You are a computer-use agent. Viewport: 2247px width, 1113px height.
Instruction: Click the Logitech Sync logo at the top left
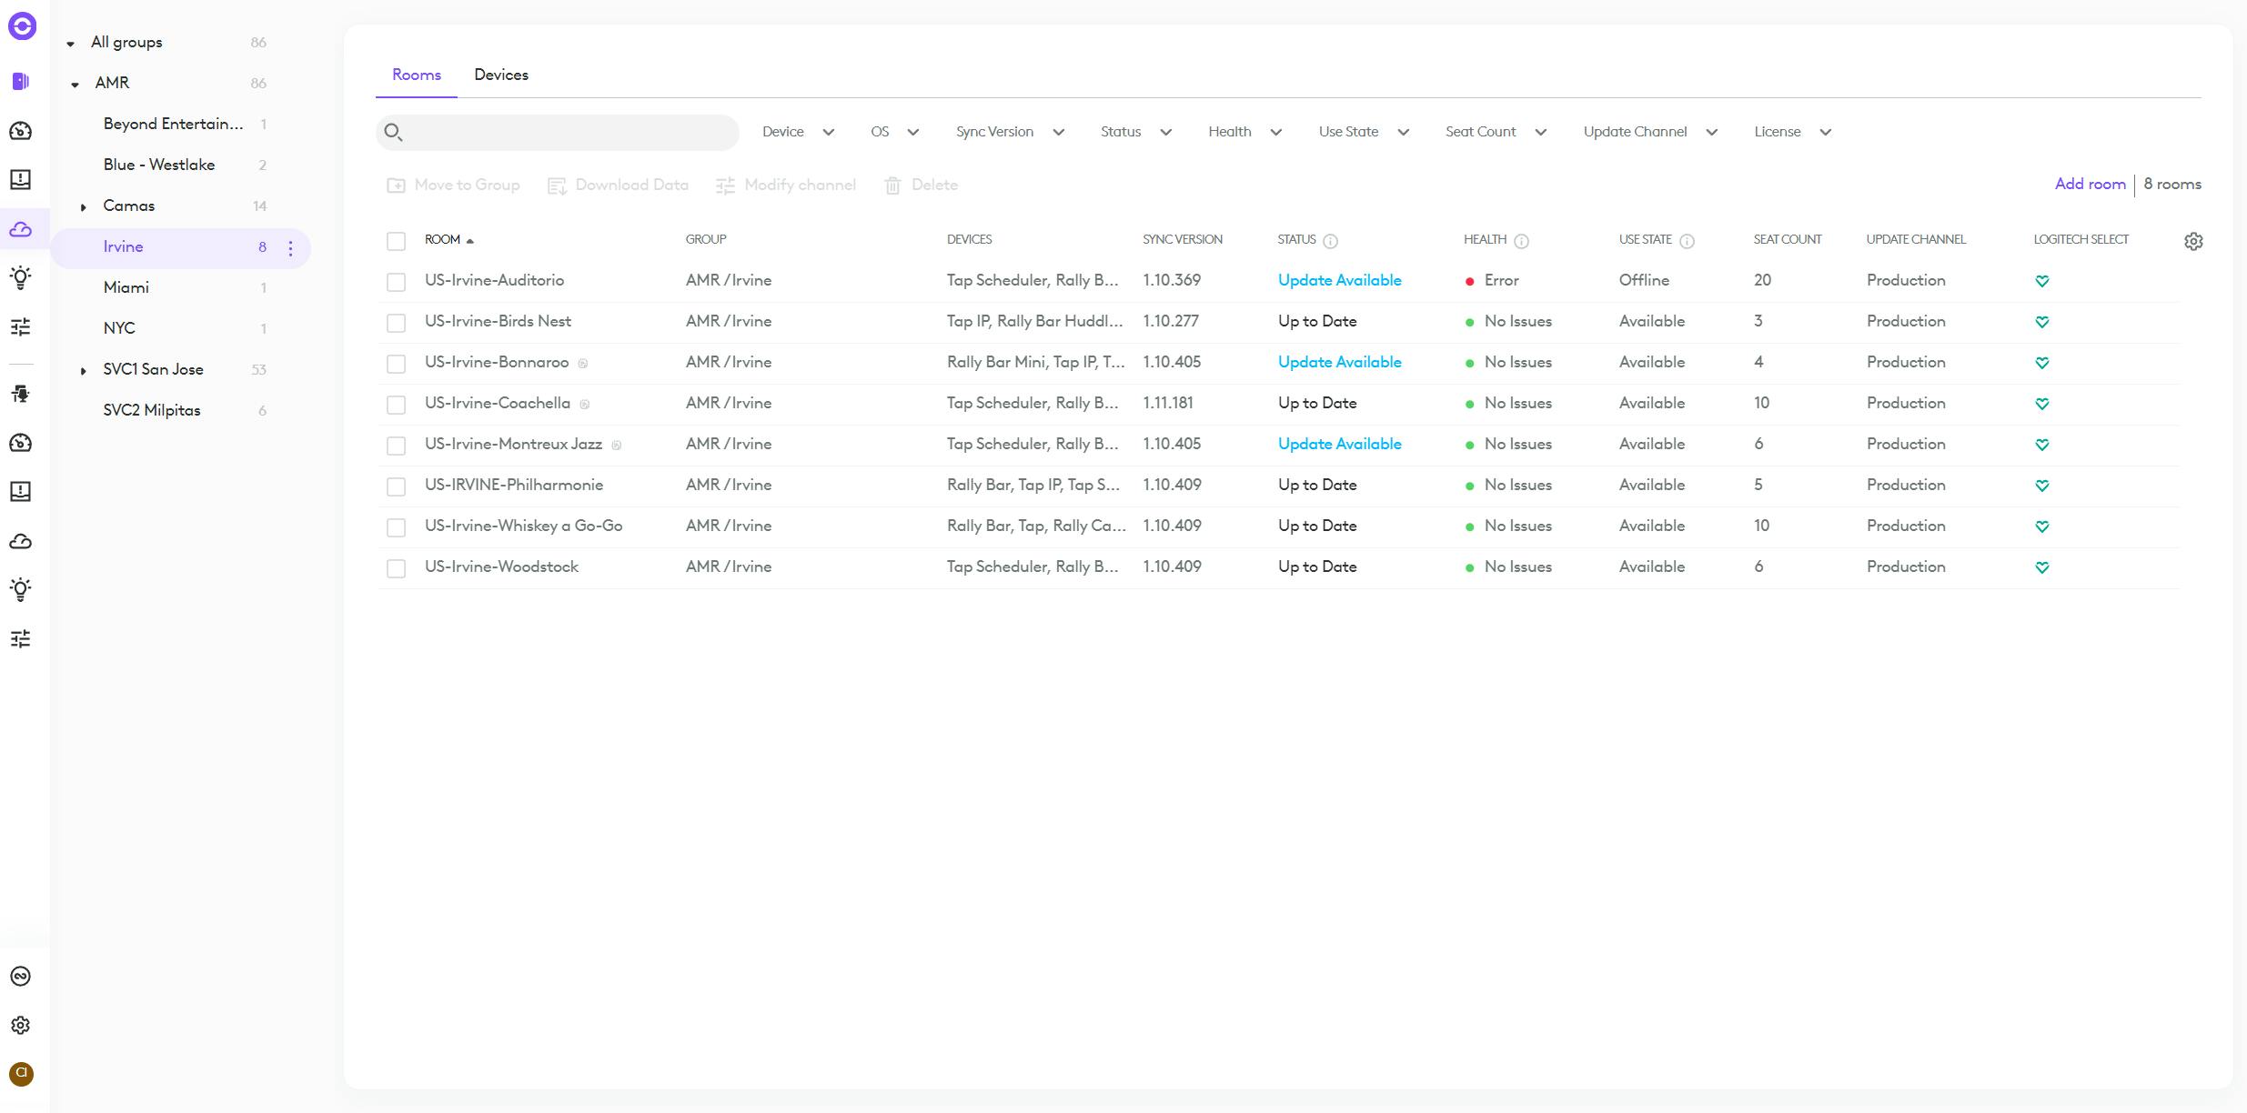coord(22,26)
